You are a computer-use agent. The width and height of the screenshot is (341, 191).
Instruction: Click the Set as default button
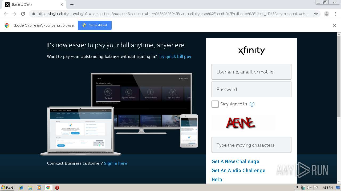pyautogui.click(x=95, y=25)
